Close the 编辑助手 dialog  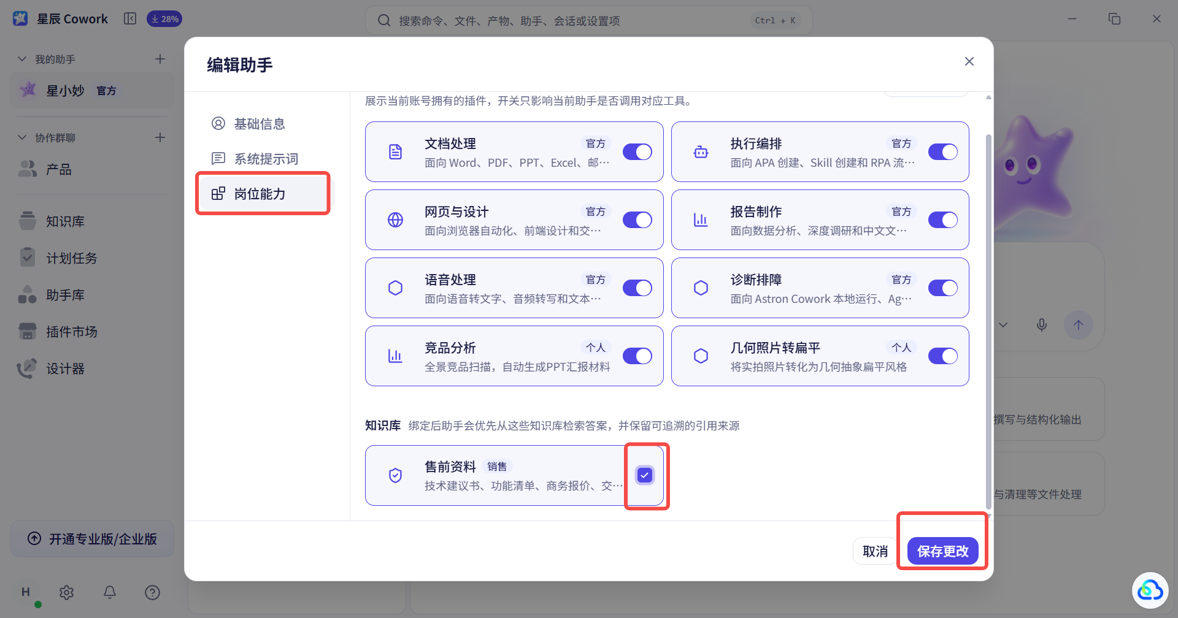click(x=969, y=61)
